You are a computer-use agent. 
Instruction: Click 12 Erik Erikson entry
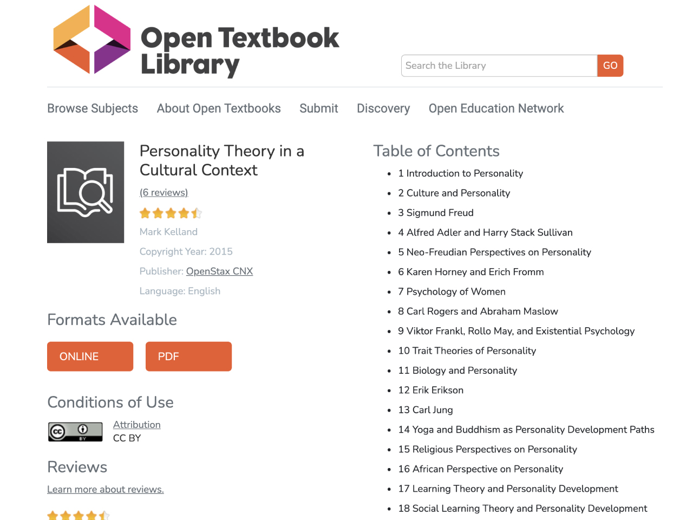pyautogui.click(x=431, y=390)
